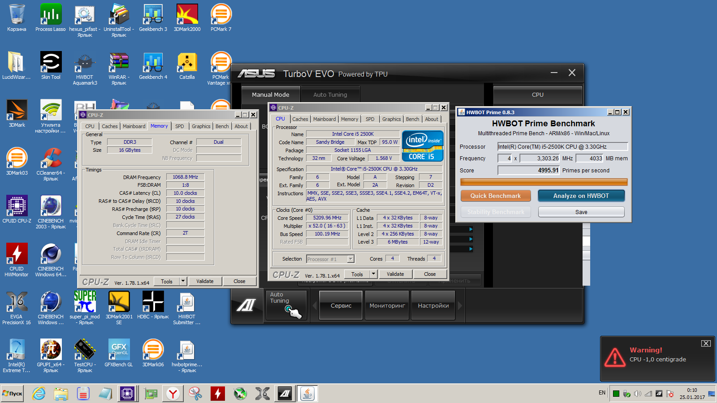Image resolution: width=717 pixels, height=403 pixels.
Task: Click Analyze on HWBOT button
Action: [x=581, y=196]
